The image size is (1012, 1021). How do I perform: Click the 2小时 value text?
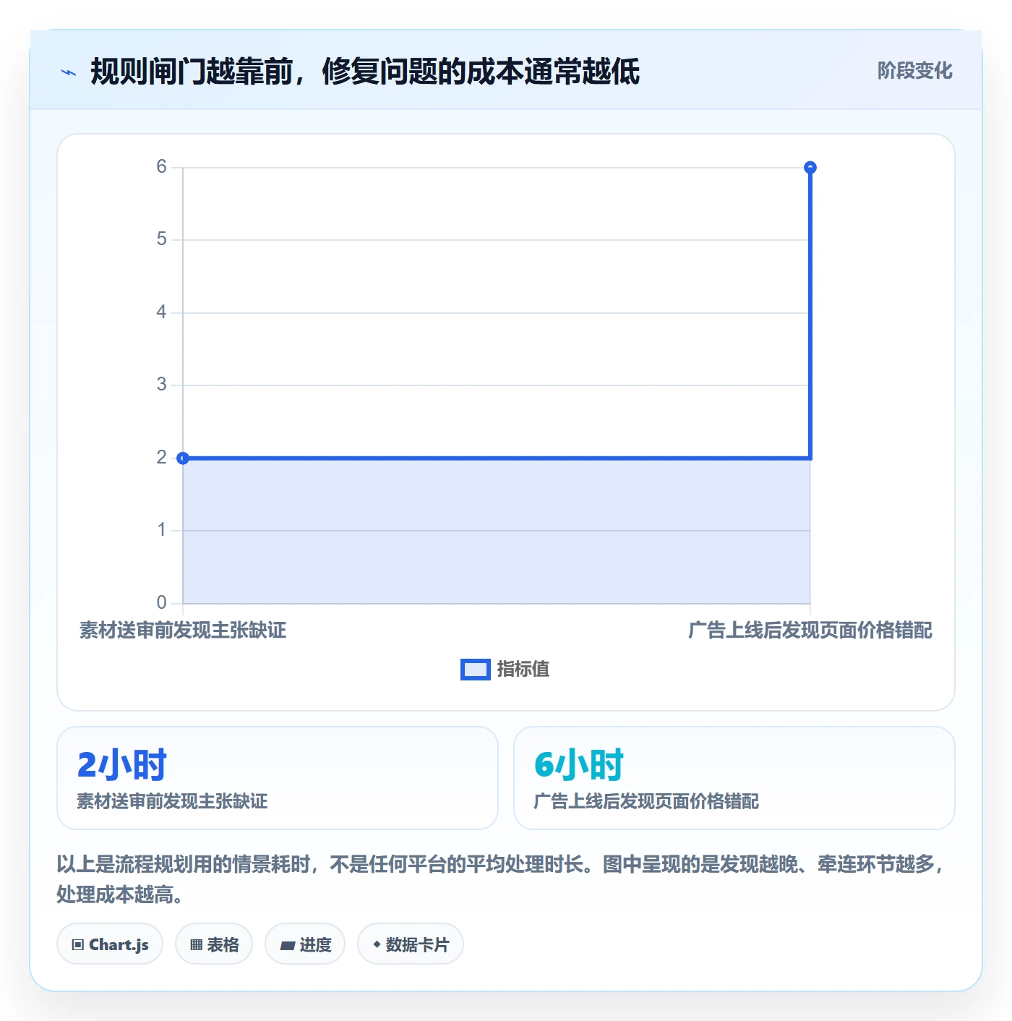tap(121, 765)
